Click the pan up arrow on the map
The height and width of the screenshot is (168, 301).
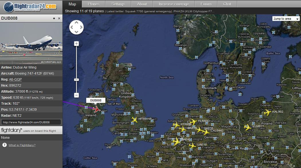[x=76, y=23]
